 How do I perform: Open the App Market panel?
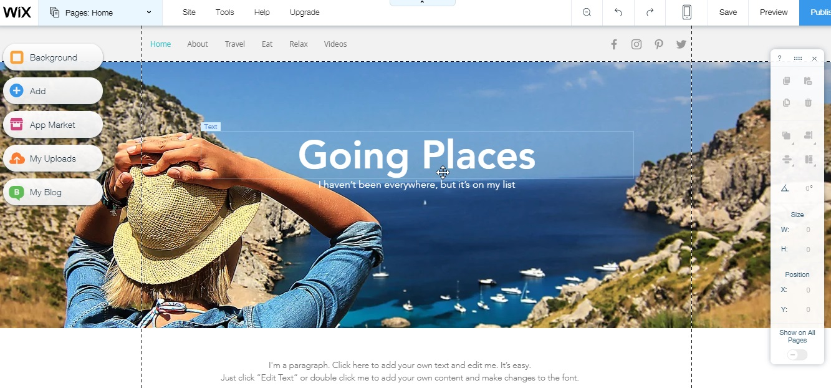[53, 125]
